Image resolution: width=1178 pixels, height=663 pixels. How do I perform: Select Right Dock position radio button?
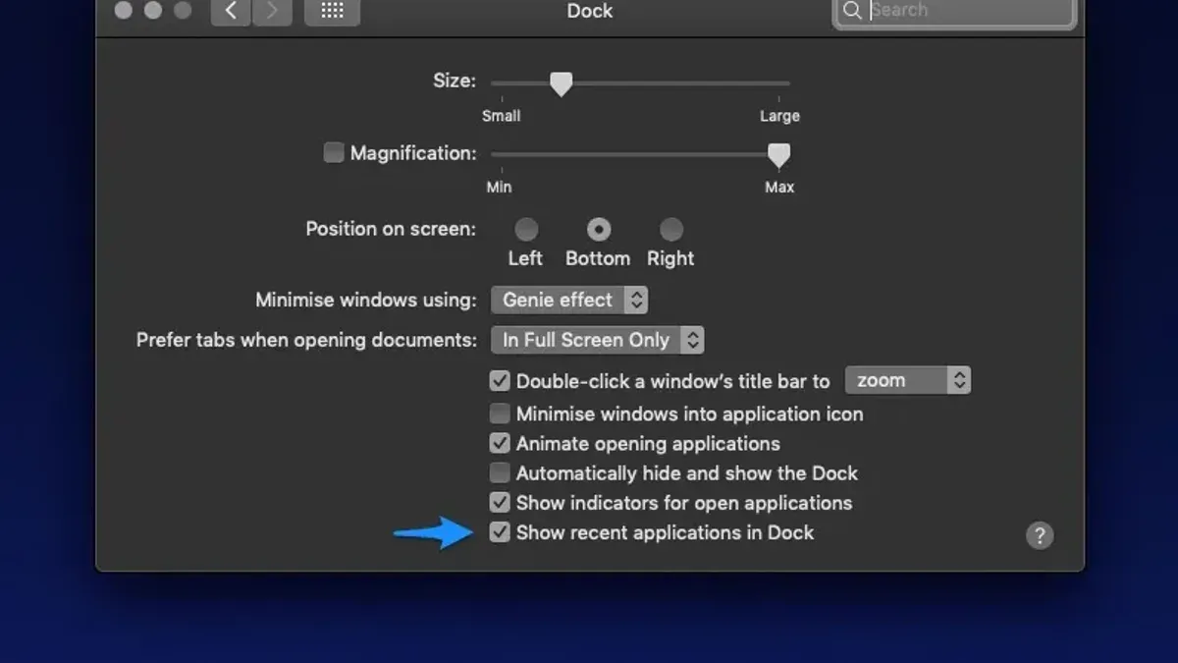[670, 230]
